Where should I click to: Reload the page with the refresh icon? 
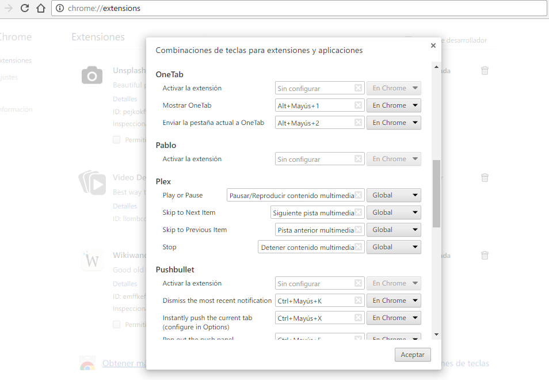(25, 8)
